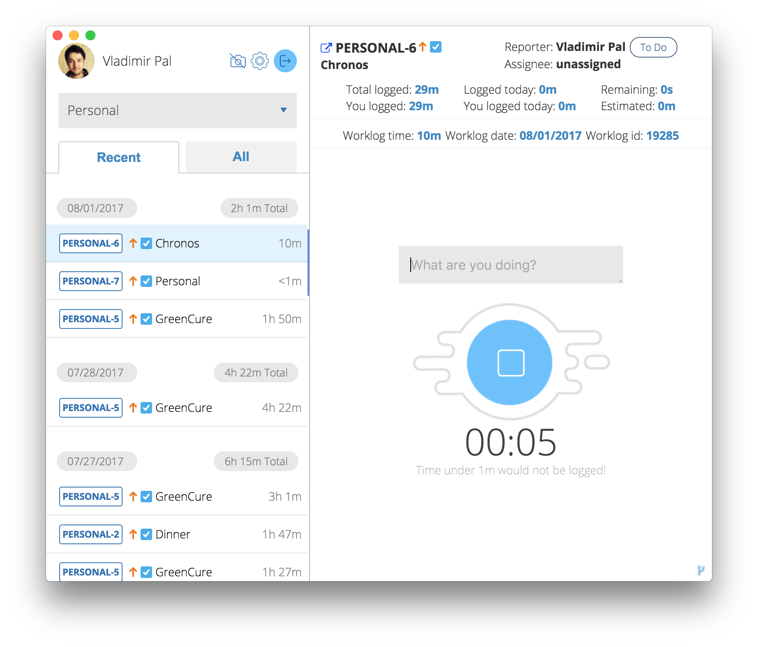
Task: Open the To Do status selector
Action: click(653, 47)
